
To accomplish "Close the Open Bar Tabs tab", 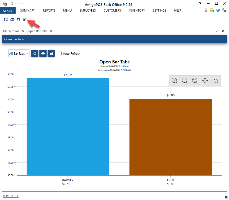I will [51, 31].
